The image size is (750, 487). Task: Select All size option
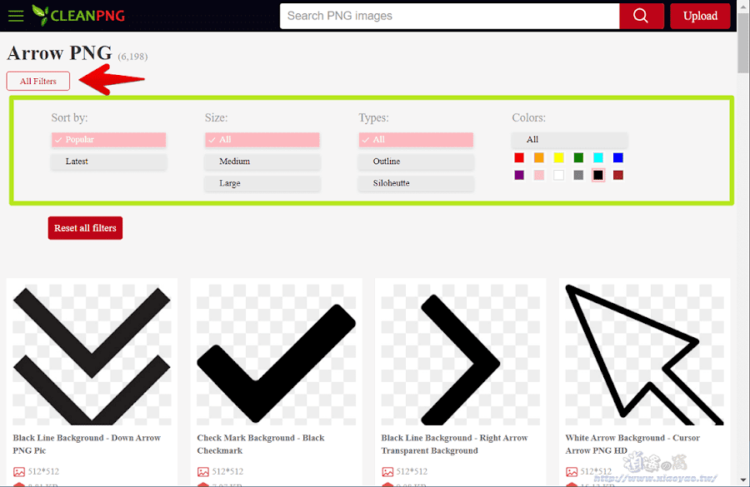tap(262, 140)
